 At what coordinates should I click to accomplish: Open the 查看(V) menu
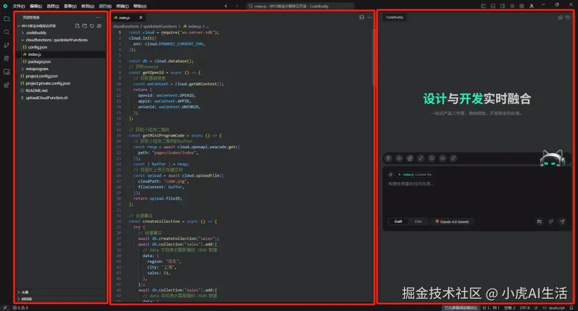point(70,6)
